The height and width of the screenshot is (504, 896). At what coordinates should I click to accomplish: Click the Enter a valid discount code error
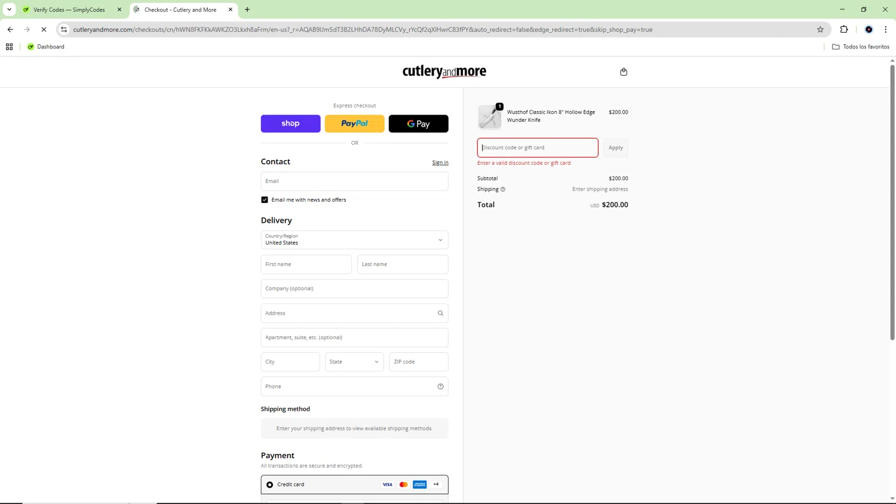pos(524,163)
